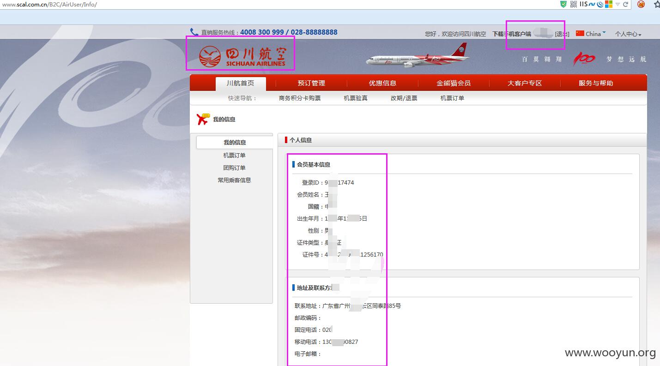
Task: Click the red airplane My Info icon
Action: point(203,119)
